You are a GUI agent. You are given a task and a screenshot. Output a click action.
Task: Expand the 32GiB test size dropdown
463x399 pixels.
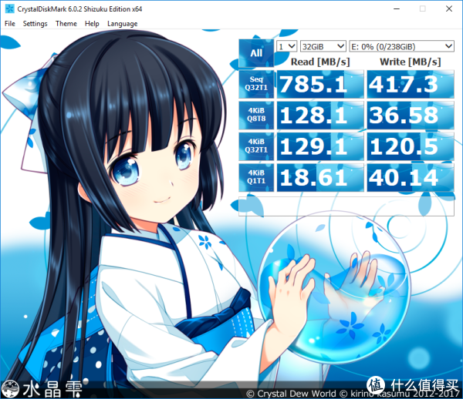click(x=323, y=46)
